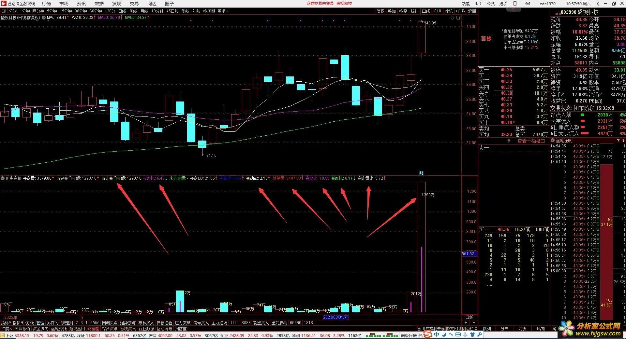This screenshot has width=626, height=339.
Task: Click the user avatar icon in IME bar
Action: pyautogui.click(x=465, y=334)
